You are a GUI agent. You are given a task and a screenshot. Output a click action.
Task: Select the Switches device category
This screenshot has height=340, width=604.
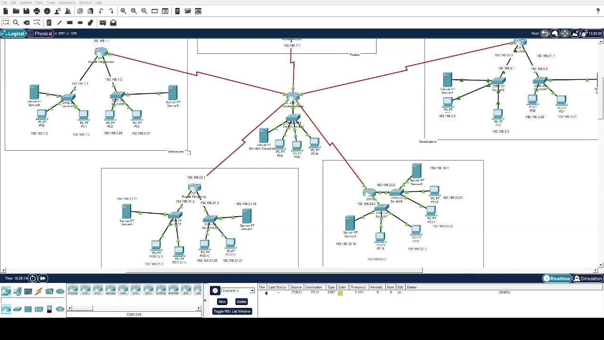pos(17,309)
